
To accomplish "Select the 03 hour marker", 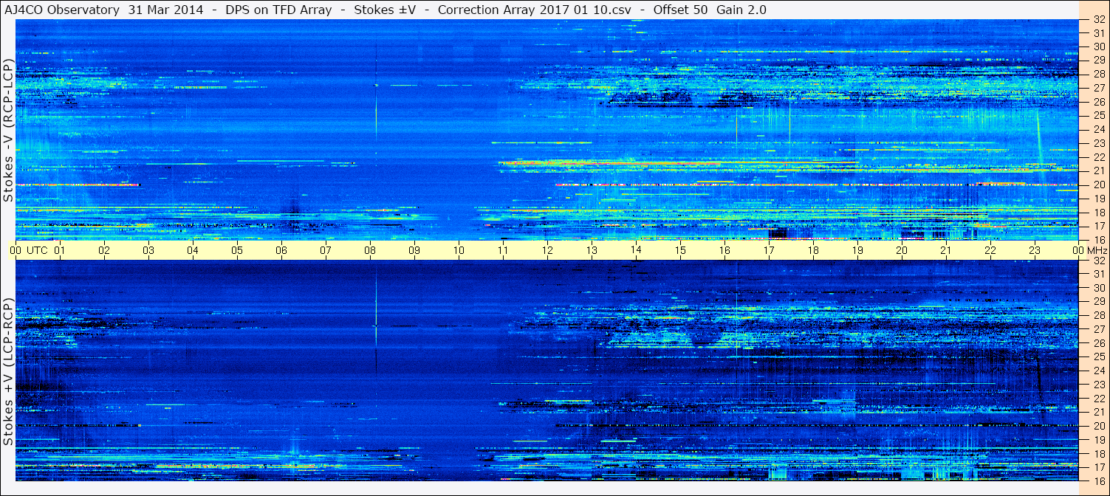I will tap(148, 250).
